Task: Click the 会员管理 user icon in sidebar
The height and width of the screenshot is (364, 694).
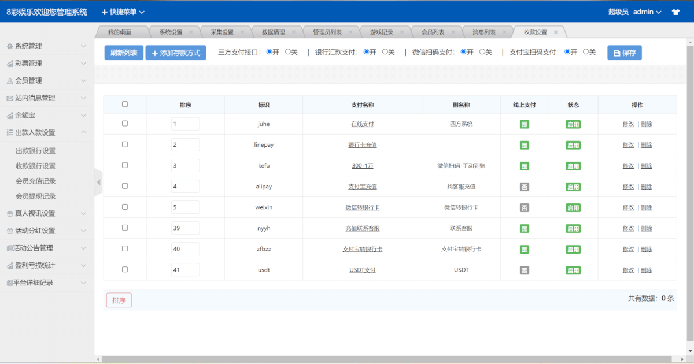Action: coord(9,81)
